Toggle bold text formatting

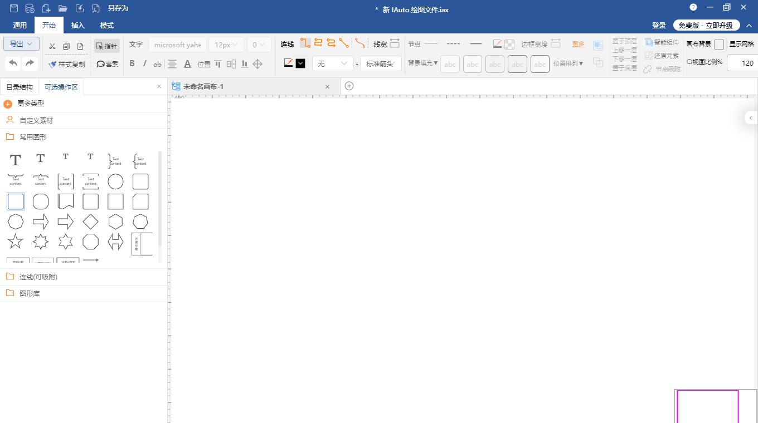tap(132, 63)
